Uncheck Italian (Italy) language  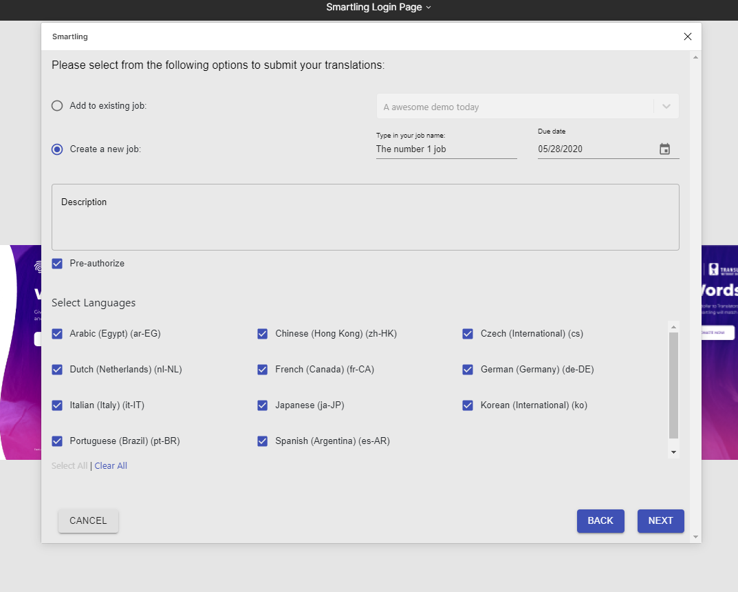pyautogui.click(x=57, y=405)
